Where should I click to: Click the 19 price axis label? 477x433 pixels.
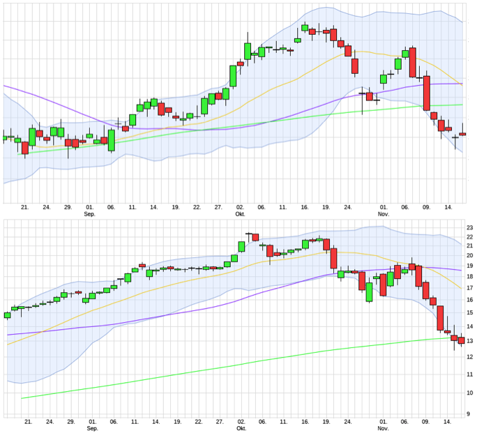click(x=470, y=266)
